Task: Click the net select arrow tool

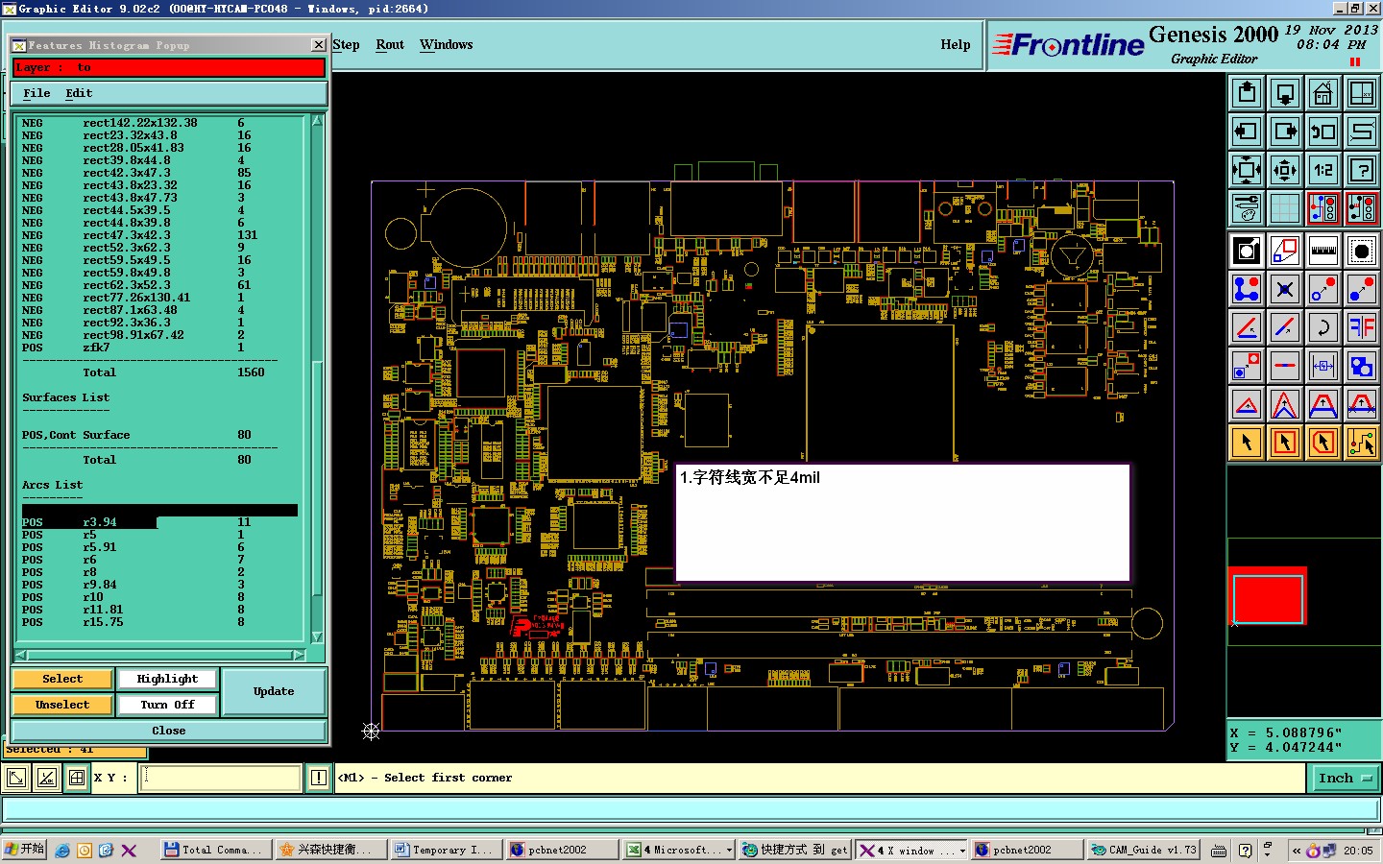Action: 1362,443
